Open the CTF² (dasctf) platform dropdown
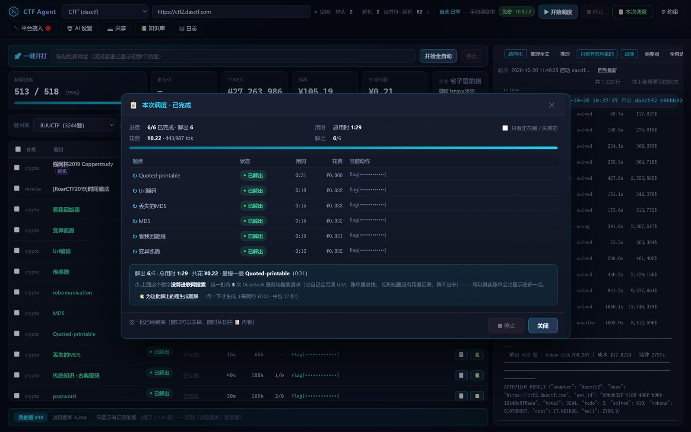691x432 pixels. tap(105, 12)
